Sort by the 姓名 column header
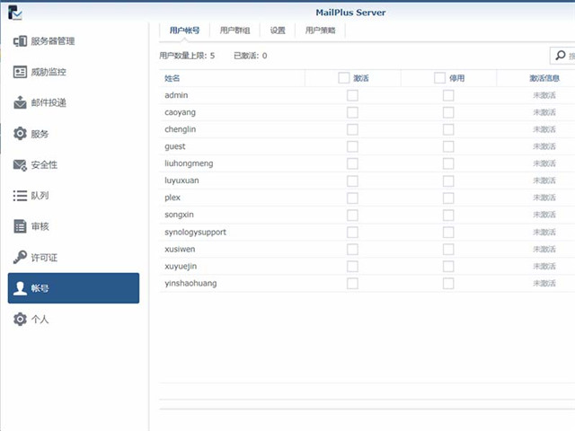 point(172,78)
